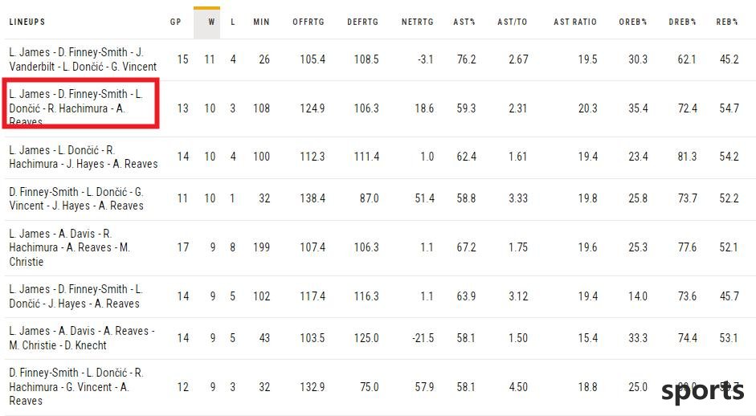The height and width of the screenshot is (416, 756).
Task: Sort table by W column header
Action: 211,22
